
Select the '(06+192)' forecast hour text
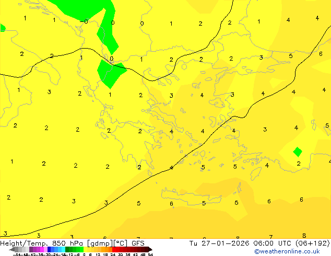312,243
